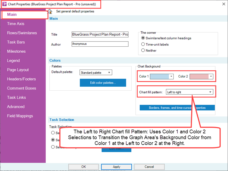Apply the chart property changes
The height and width of the screenshot is (171, 228).
[117, 167]
